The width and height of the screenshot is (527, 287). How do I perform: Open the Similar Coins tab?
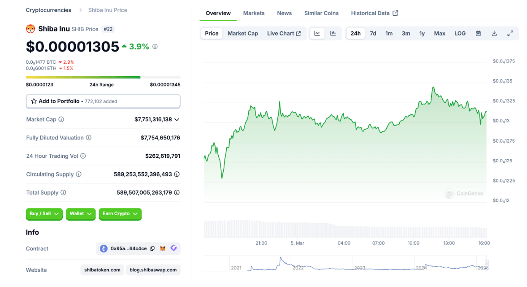321,13
